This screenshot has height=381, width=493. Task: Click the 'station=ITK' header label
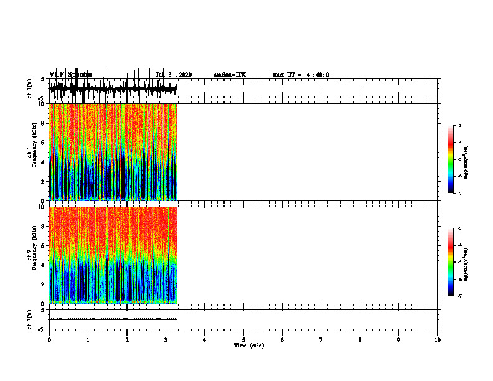(230, 75)
